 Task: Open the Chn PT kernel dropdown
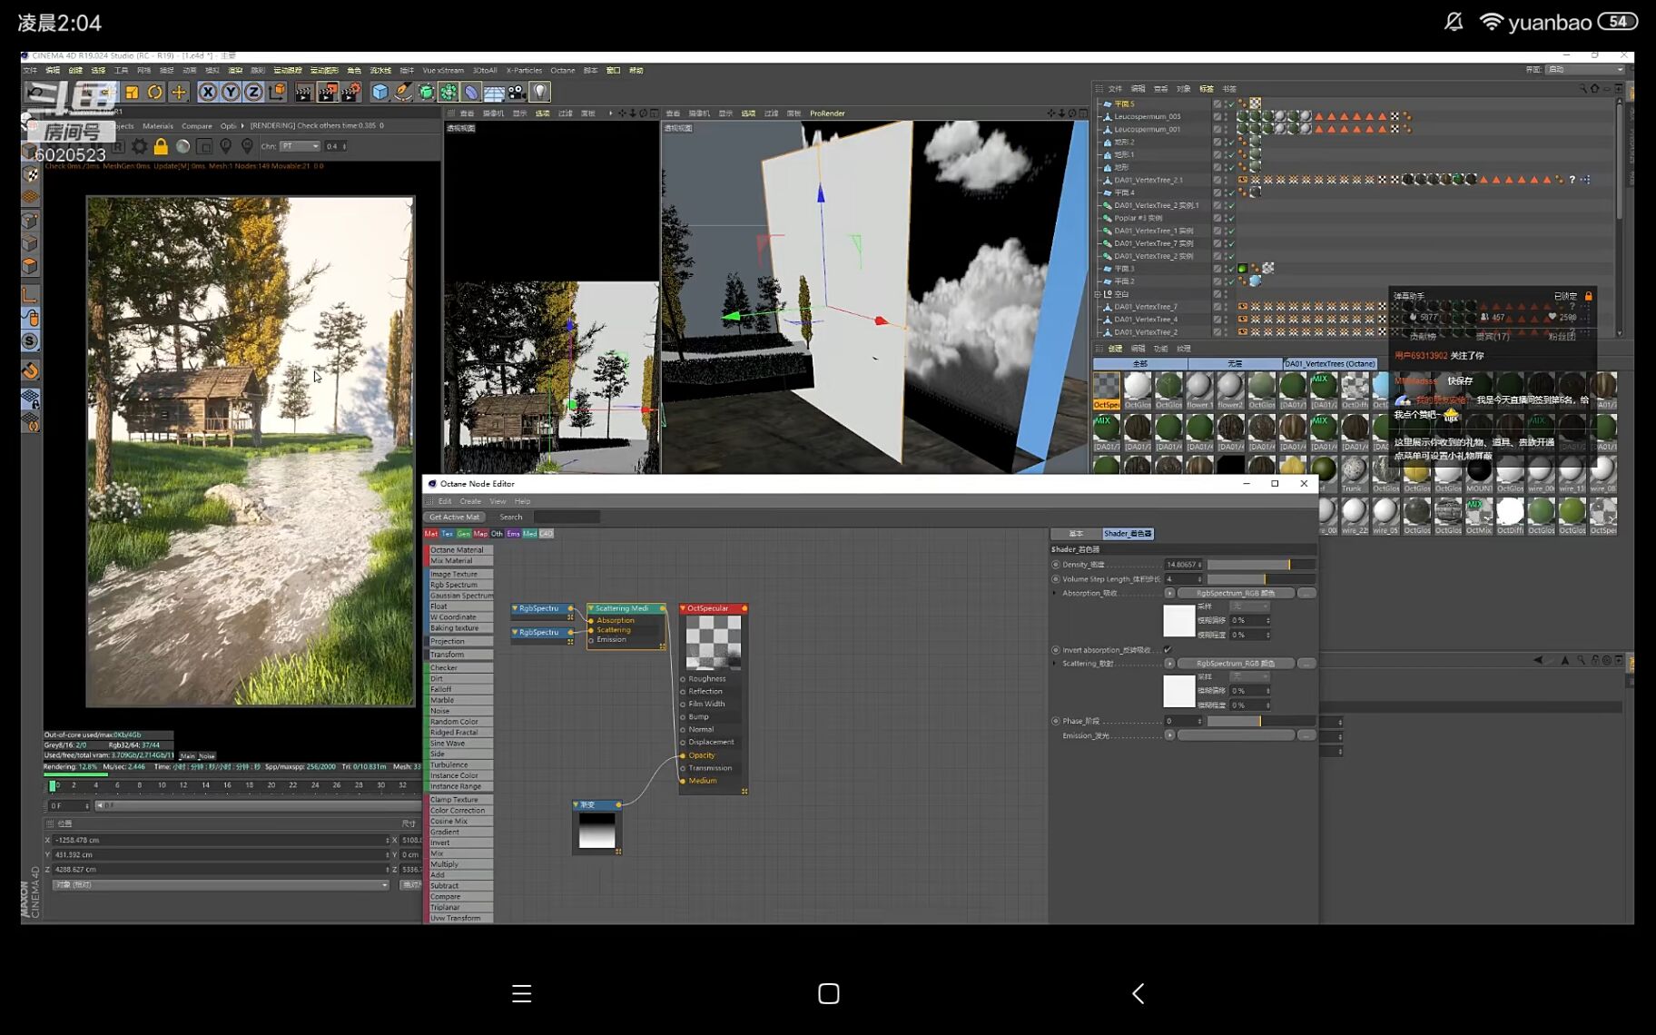coord(300,146)
